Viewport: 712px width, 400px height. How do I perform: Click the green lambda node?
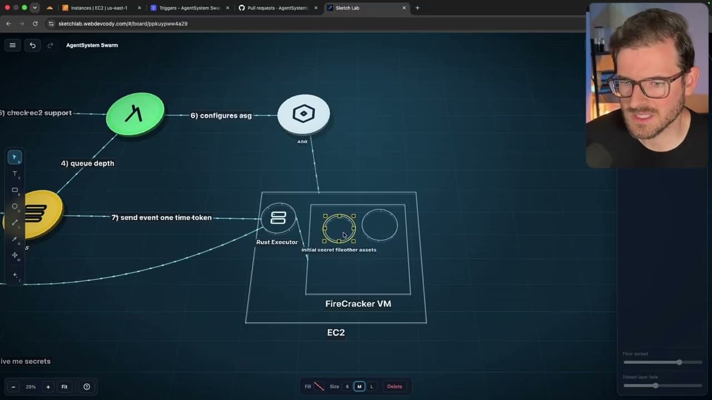[x=135, y=114]
